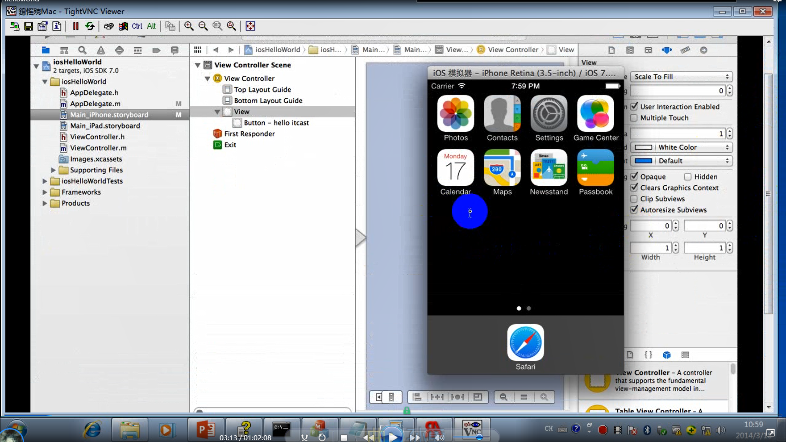Open the related items grid menu

(198, 50)
